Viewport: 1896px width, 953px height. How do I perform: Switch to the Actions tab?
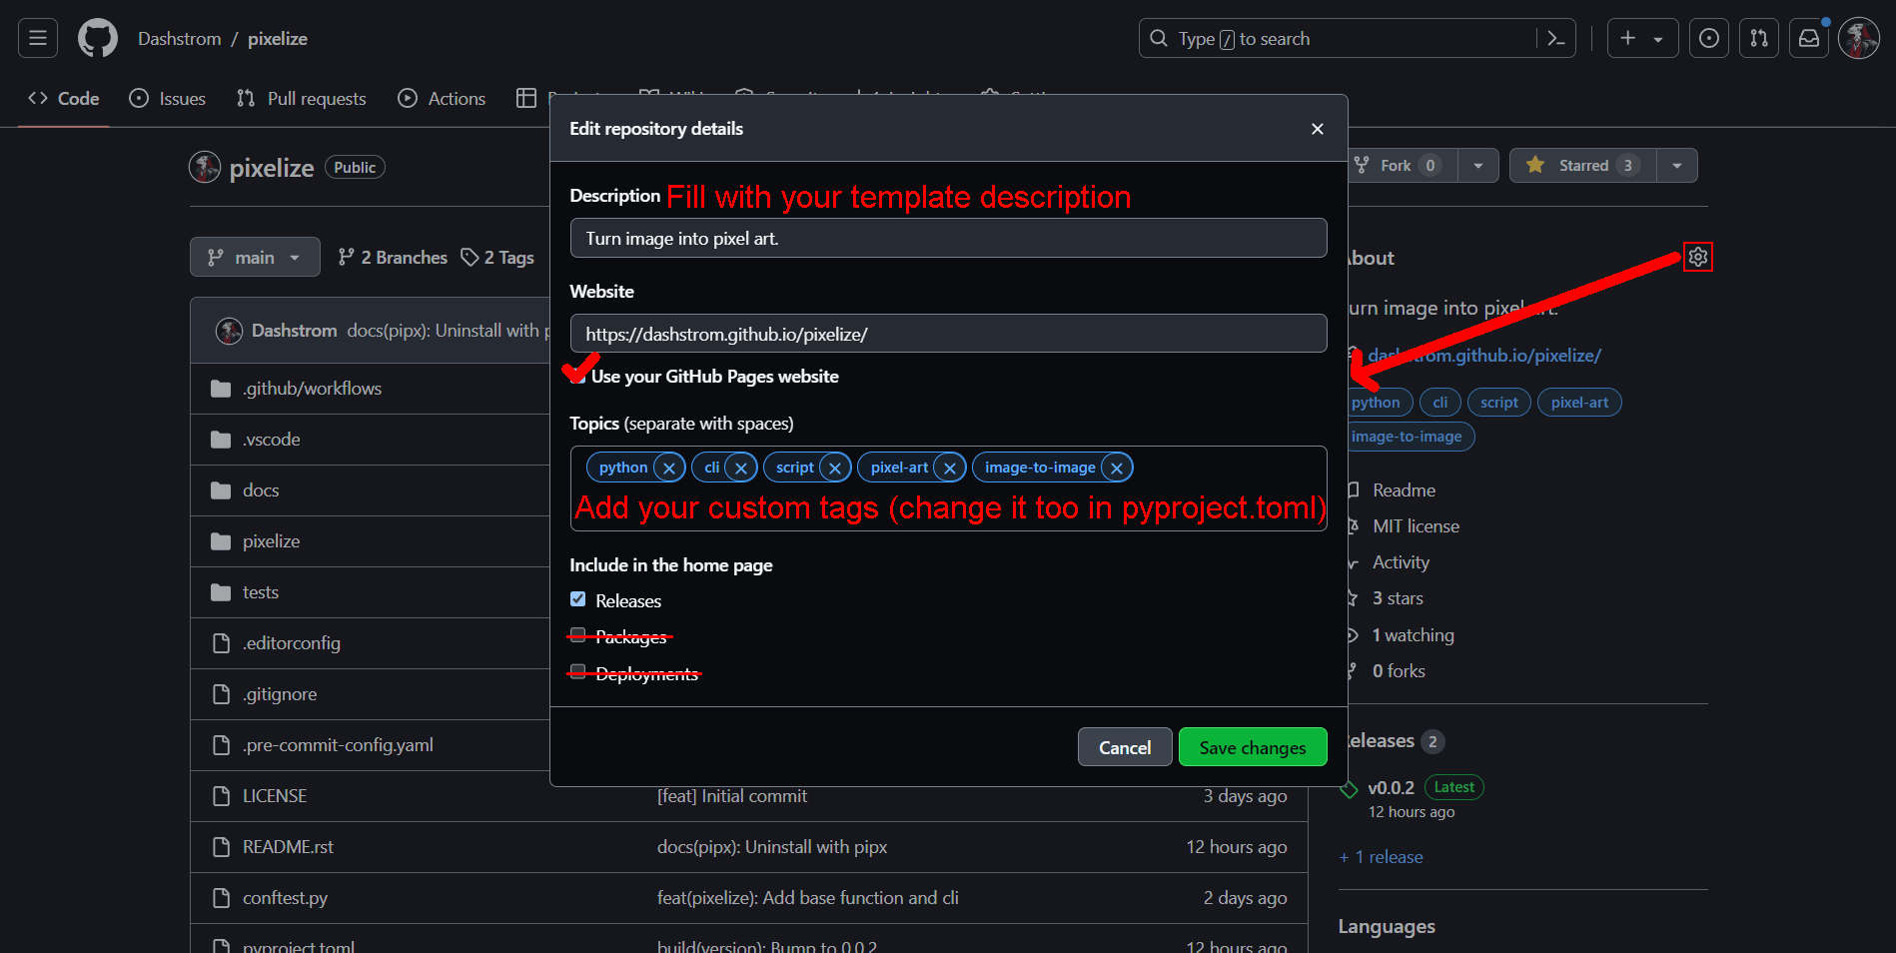(x=442, y=98)
